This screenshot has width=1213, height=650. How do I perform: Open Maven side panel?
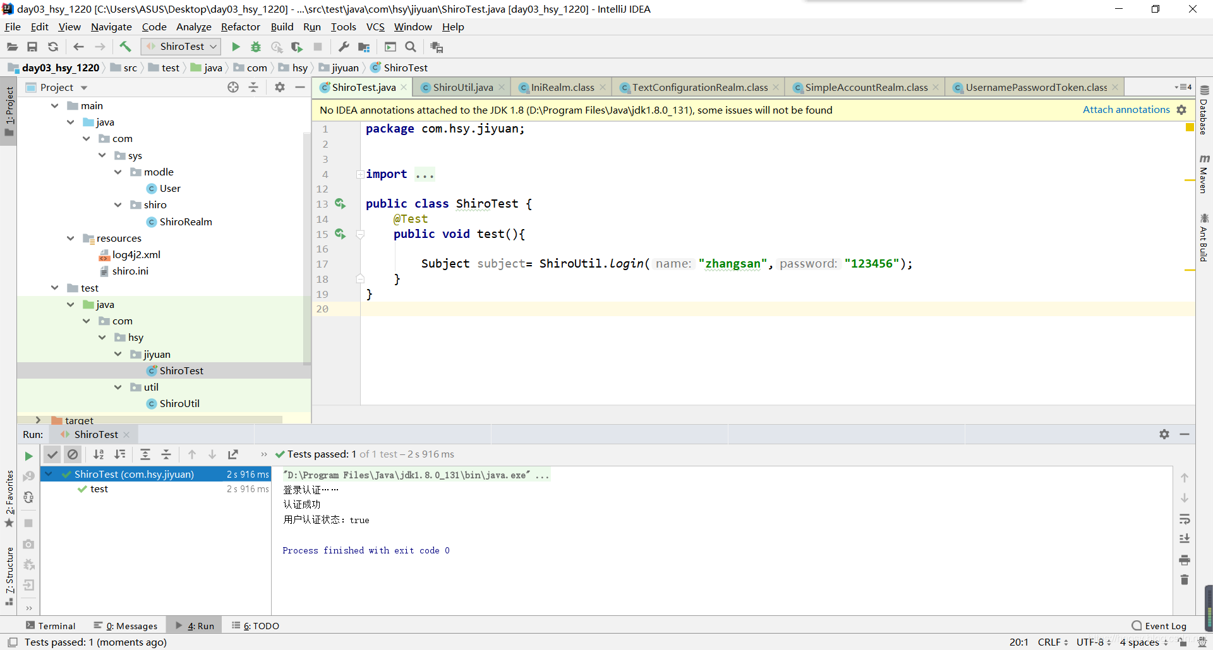[1204, 174]
